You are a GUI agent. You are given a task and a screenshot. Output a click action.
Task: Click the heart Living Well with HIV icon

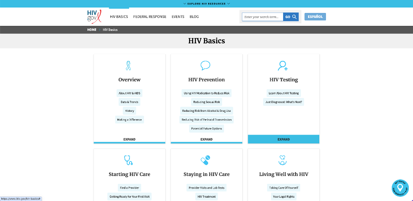click(x=283, y=160)
